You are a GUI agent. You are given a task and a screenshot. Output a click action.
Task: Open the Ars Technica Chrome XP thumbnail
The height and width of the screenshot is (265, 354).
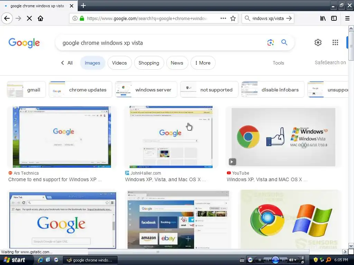[62, 137]
